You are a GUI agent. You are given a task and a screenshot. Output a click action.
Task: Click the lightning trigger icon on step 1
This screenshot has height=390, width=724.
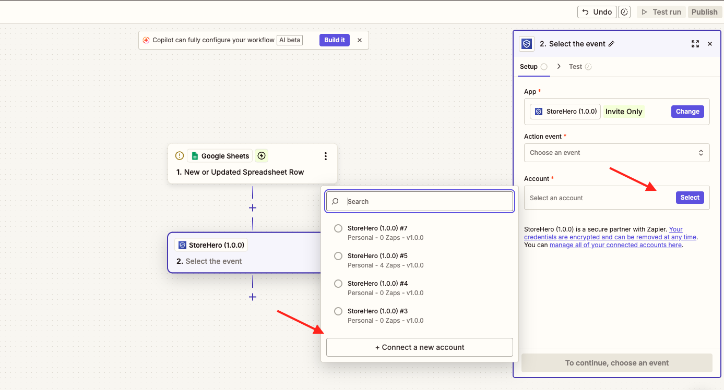(x=262, y=155)
